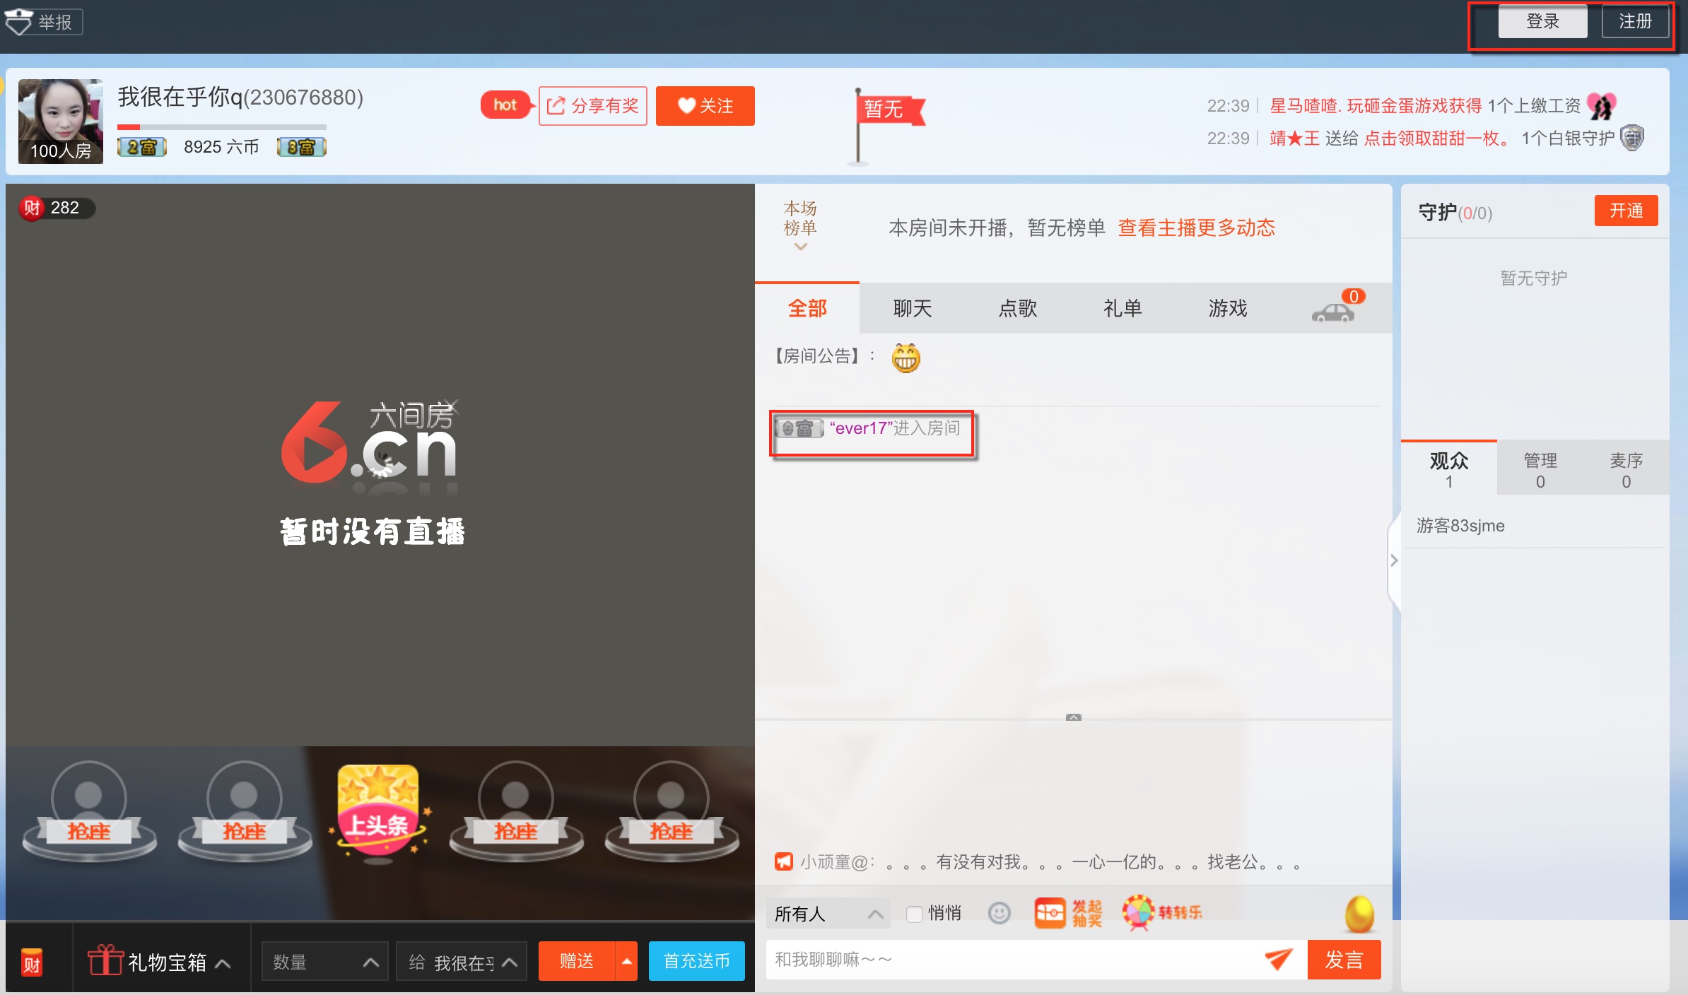Grab the first 抢座 seat

(x=89, y=811)
